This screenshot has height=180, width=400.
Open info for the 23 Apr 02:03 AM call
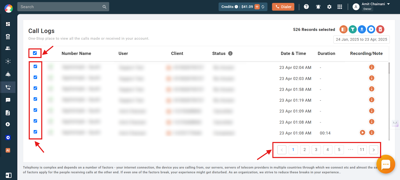[372, 78]
